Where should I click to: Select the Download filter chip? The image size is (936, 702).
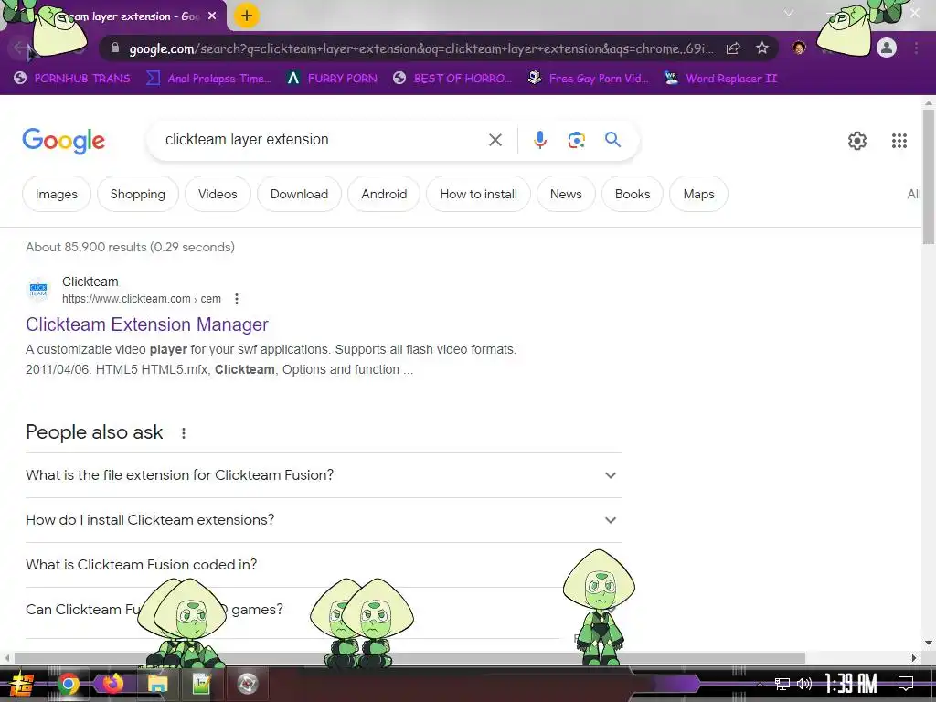pyautogui.click(x=299, y=194)
